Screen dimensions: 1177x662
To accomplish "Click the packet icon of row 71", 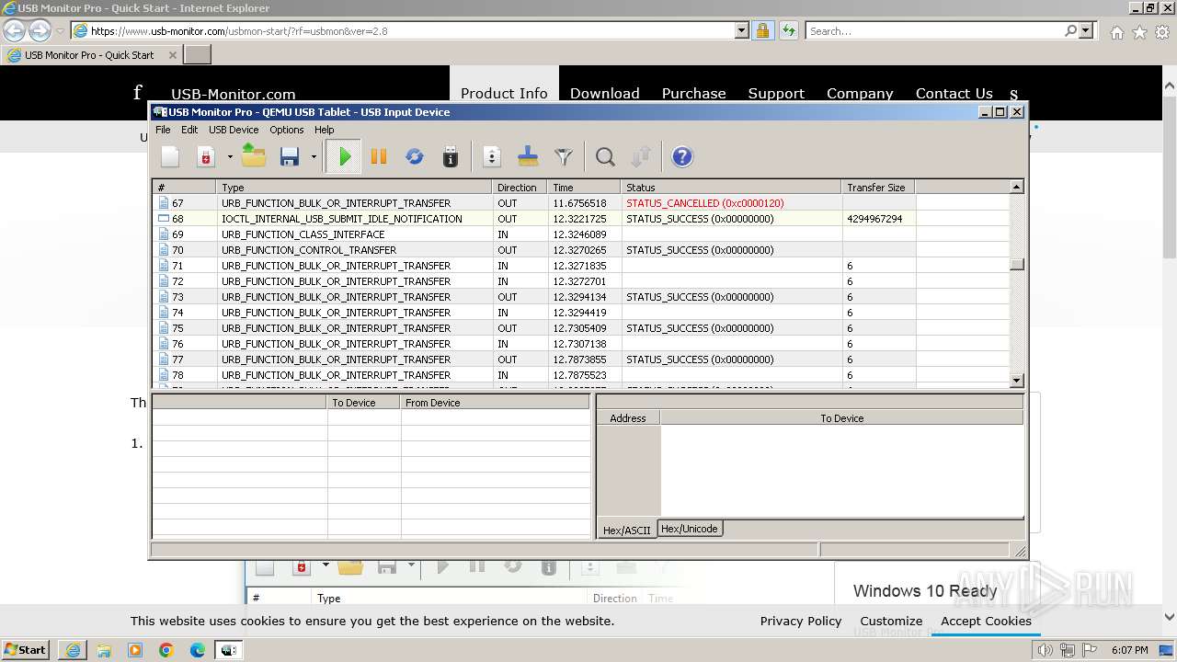I will coord(164,266).
